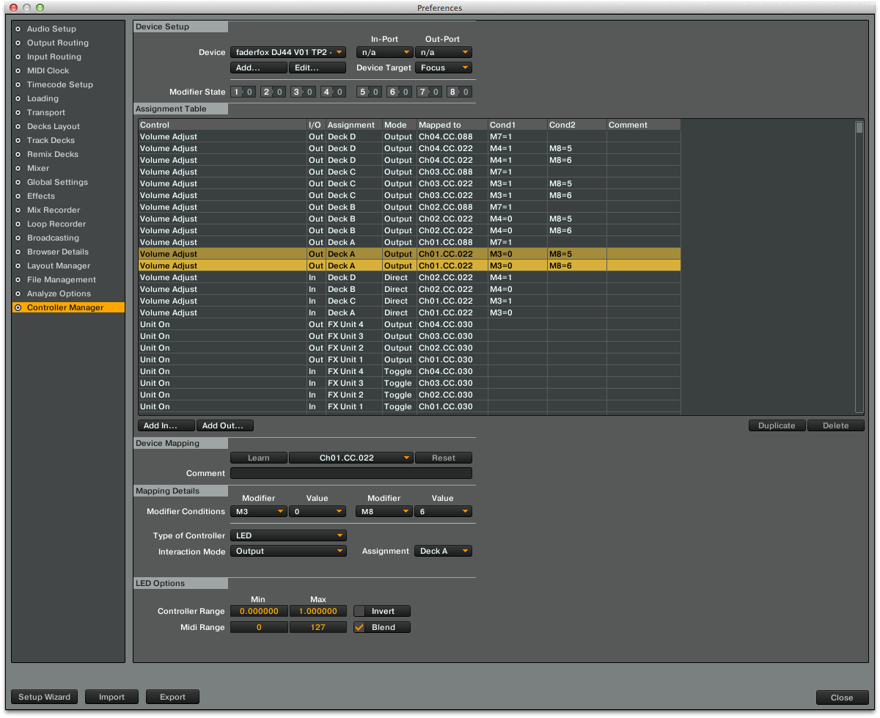The image size is (880, 718).
Task: Disable the Blend checkbox
Action: click(x=360, y=627)
